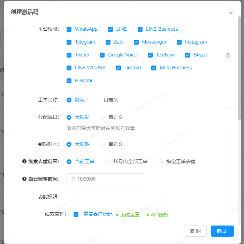The image size is (244, 244).
Task: Click the 确定 button
Action: click(222, 231)
